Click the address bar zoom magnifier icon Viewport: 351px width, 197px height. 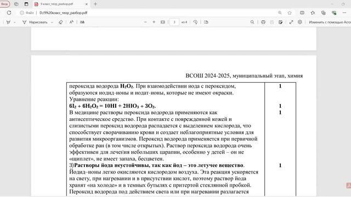click(280, 13)
